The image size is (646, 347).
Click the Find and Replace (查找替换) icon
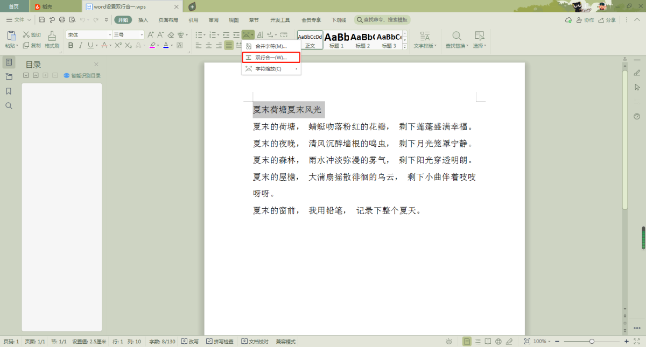tap(457, 37)
